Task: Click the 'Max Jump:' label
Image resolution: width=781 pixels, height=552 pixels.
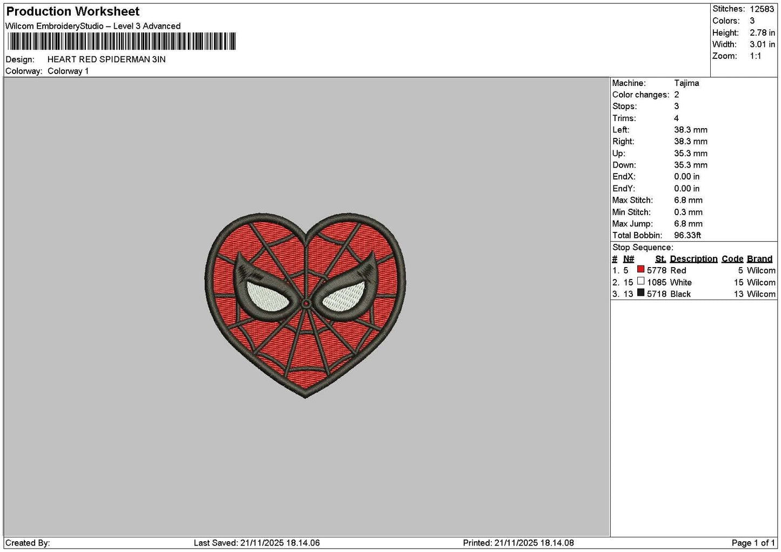Action: pos(632,224)
